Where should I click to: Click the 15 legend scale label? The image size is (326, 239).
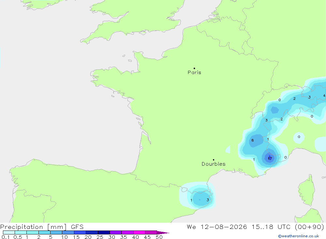click(76, 237)
